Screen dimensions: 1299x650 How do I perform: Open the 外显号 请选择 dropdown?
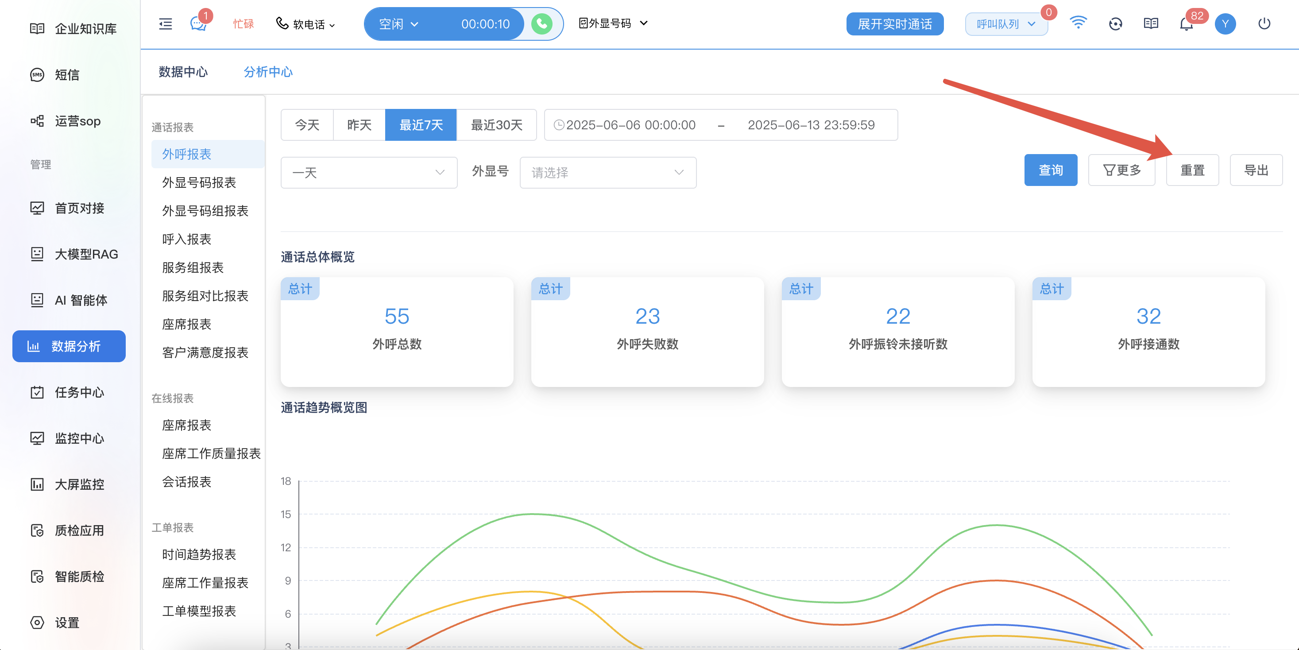[x=608, y=172]
